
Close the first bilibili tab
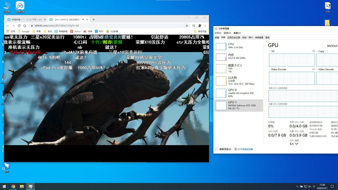tap(45, 19)
